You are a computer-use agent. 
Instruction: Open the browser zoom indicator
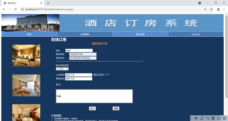click(x=205, y=9)
